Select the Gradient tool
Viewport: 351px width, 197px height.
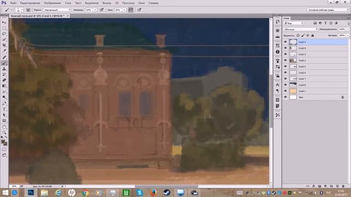(x=4, y=86)
